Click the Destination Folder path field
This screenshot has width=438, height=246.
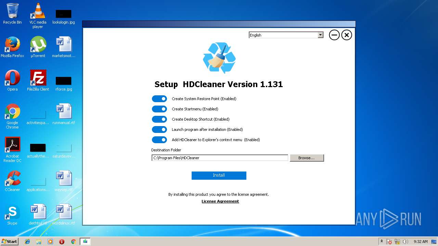220,158
